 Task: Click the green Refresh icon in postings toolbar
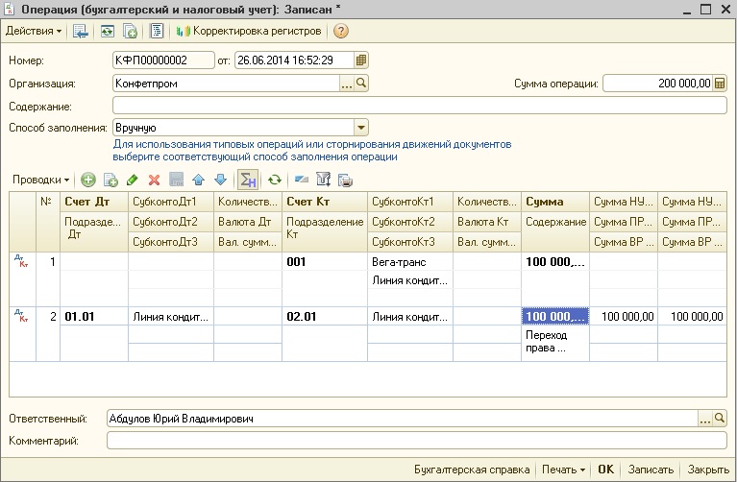pos(275,180)
